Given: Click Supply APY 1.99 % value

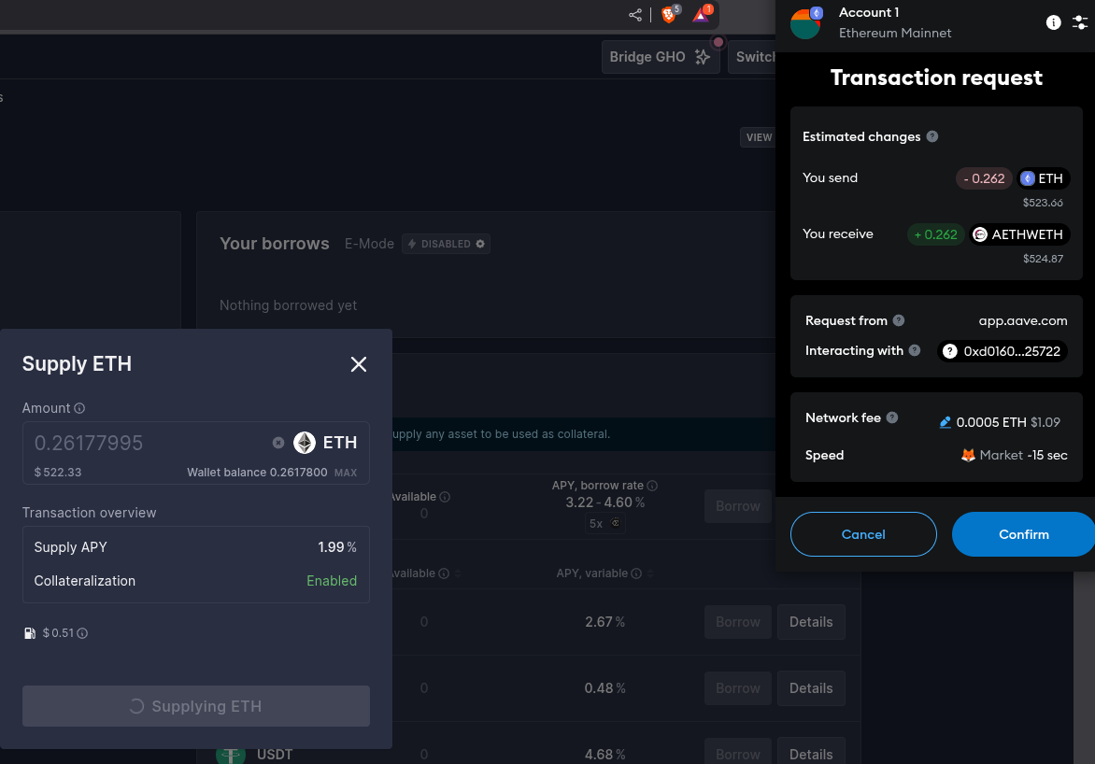Looking at the screenshot, I should [x=336, y=547].
